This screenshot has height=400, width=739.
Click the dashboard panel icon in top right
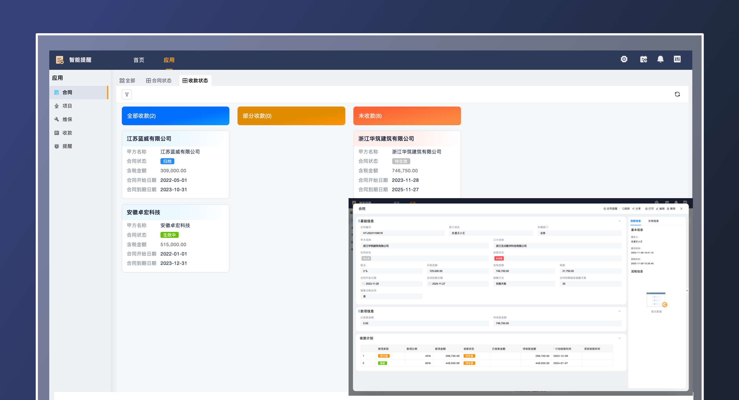coord(677,59)
